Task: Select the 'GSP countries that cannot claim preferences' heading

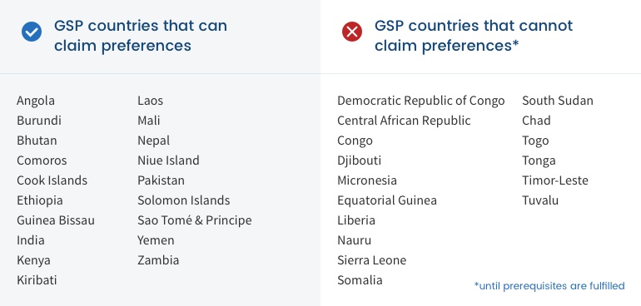Action: click(x=474, y=36)
